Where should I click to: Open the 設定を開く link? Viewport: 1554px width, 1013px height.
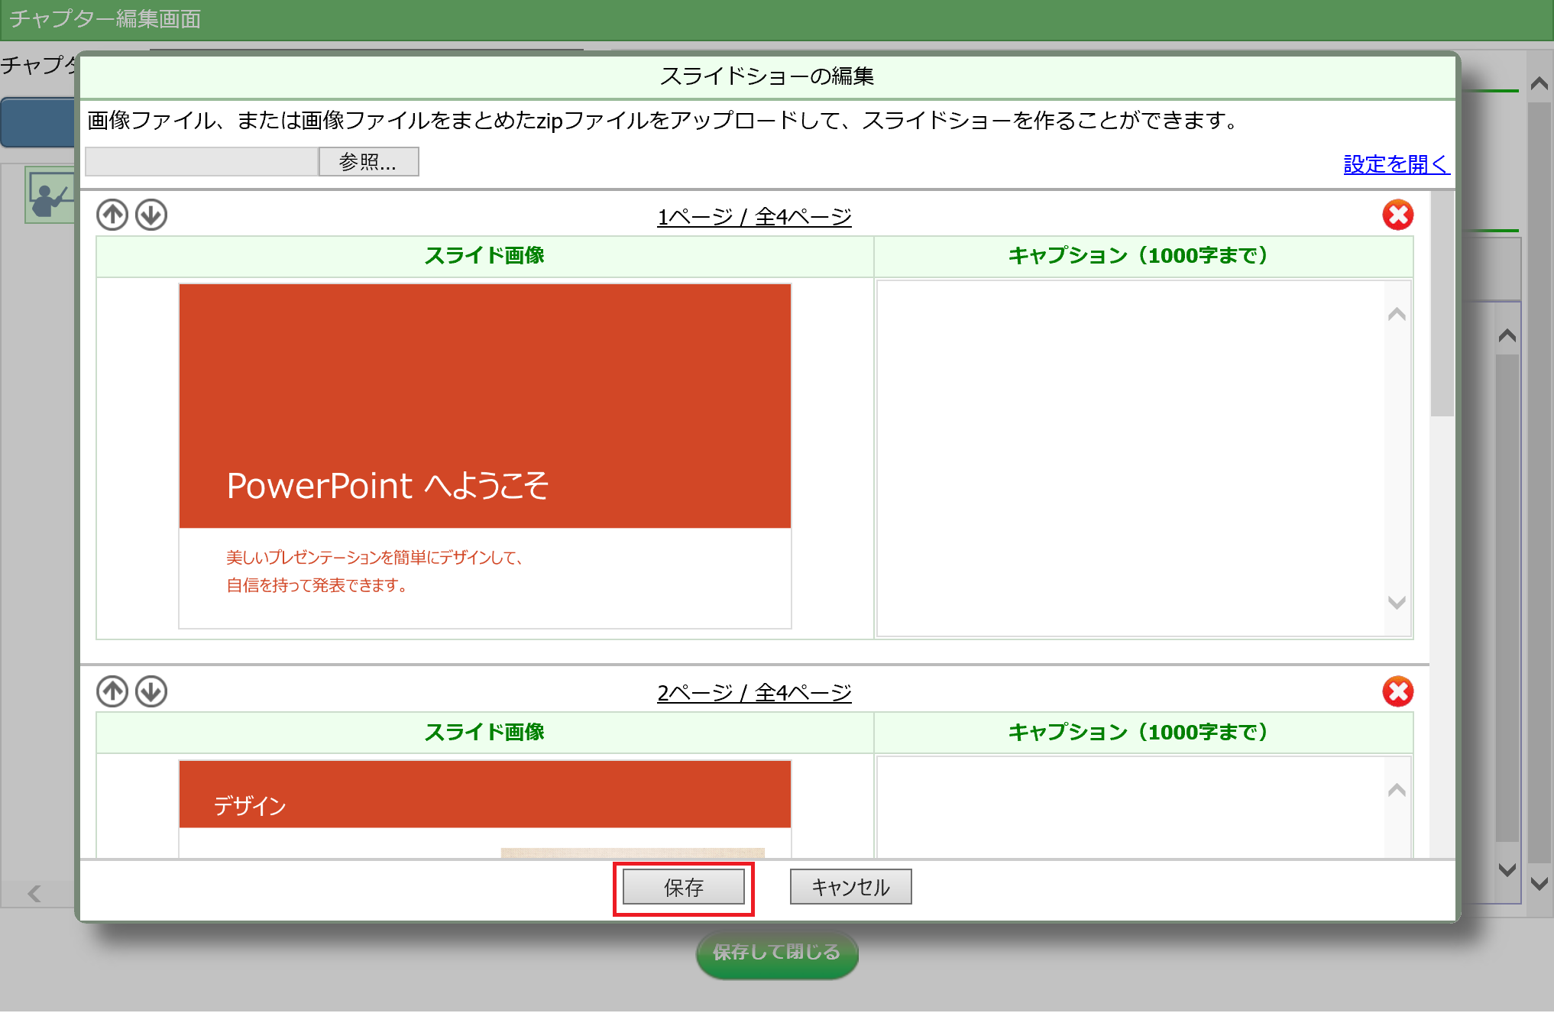[1396, 164]
